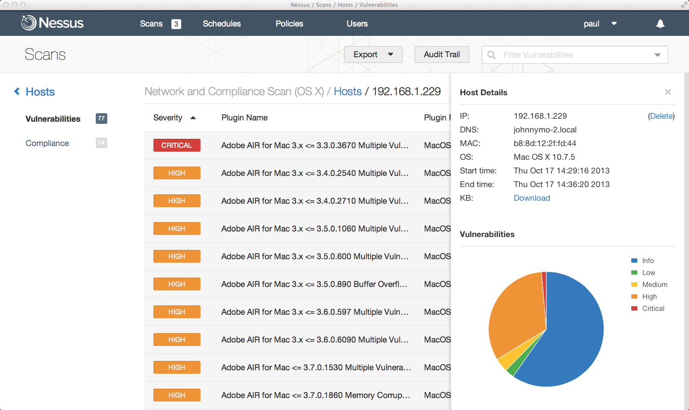Click the Audit Trail button
Viewport: 689px width, 410px height.
(x=442, y=55)
